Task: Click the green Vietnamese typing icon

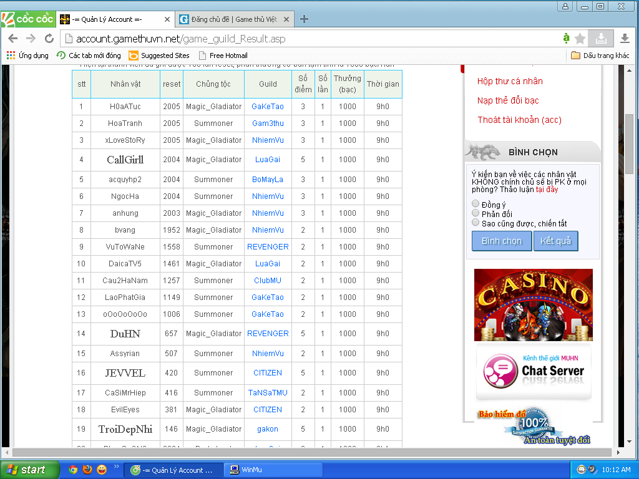Action: point(566,38)
